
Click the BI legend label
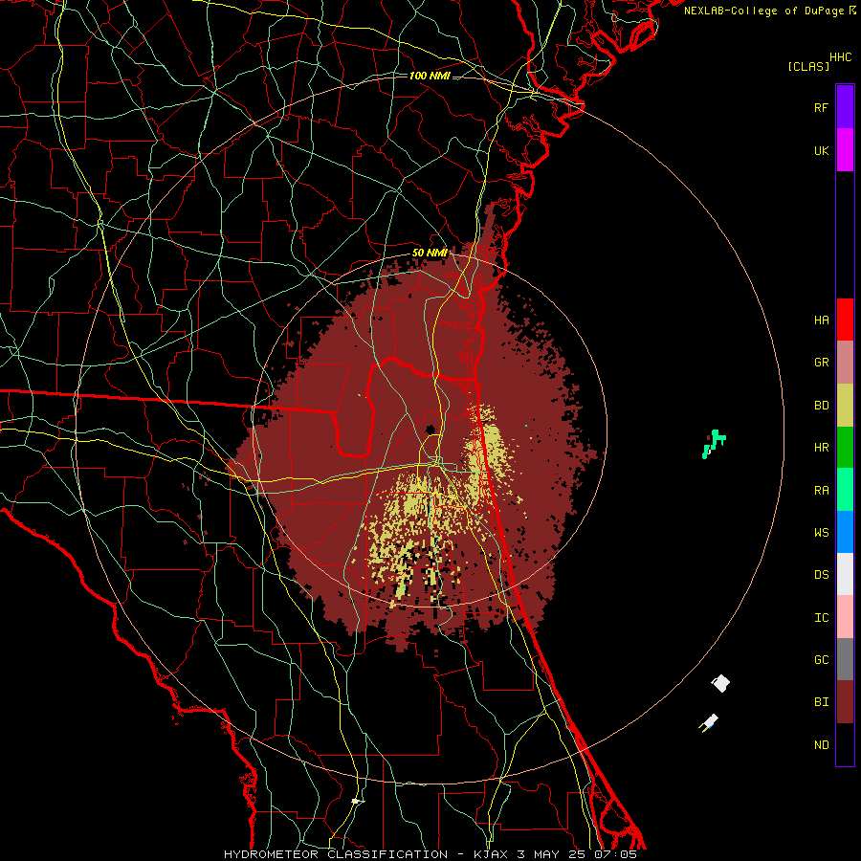pyautogui.click(x=822, y=702)
